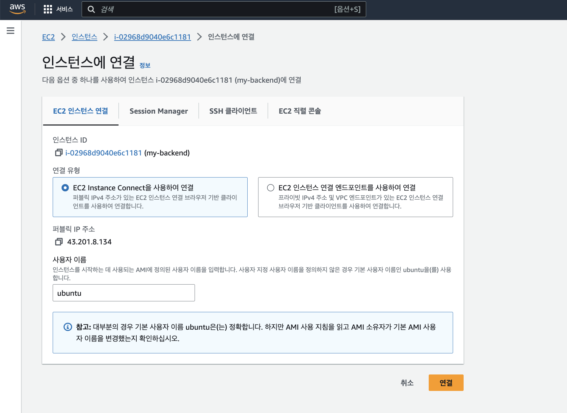
Task: Switch to EC2 인스턴스 연결 tab
Action: (81, 111)
